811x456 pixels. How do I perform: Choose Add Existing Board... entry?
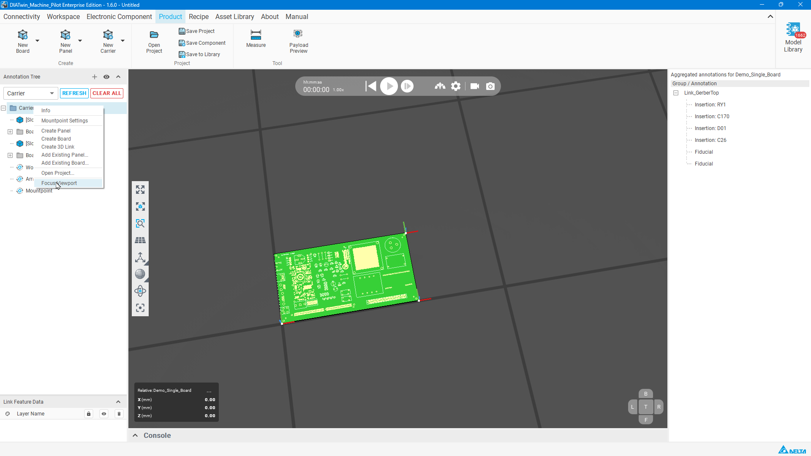pyautogui.click(x=69, y=163)
